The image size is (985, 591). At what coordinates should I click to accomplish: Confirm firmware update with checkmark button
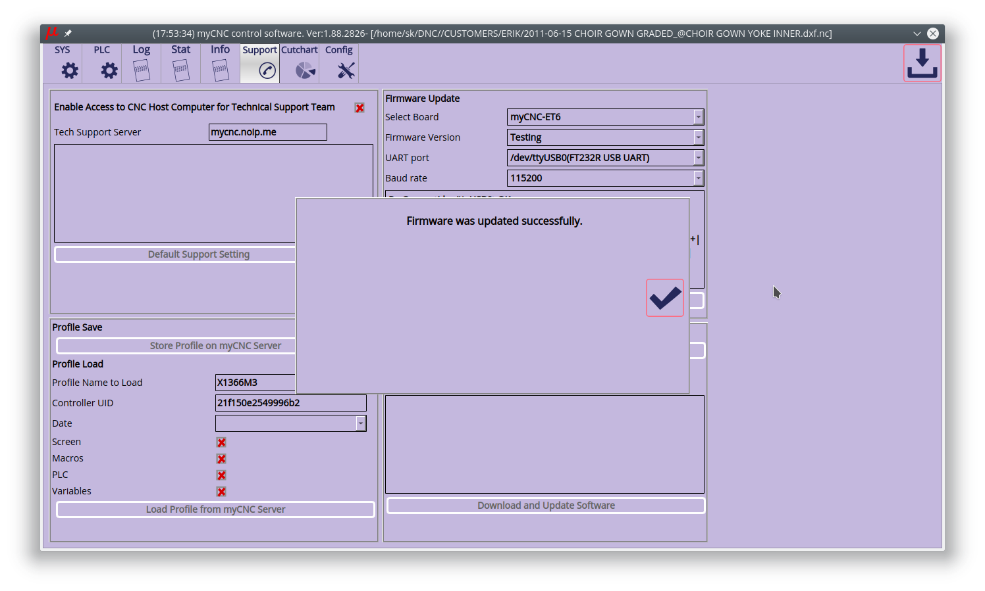point(665,298)
